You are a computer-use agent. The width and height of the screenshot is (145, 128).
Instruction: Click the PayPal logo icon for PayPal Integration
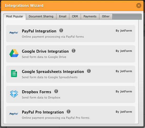tap(14, 33)
